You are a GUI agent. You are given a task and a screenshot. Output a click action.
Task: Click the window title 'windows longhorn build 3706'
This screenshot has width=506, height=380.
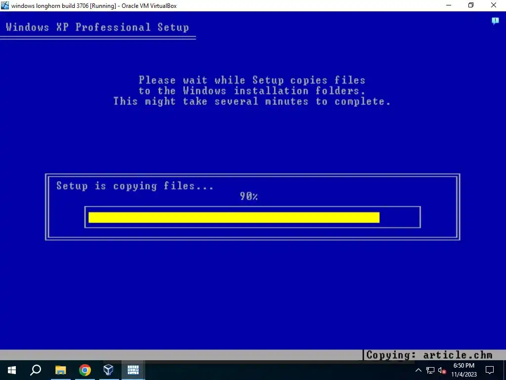(50, 6)
